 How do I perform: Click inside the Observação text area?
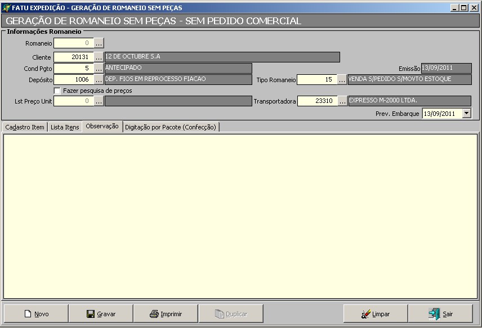240,216
